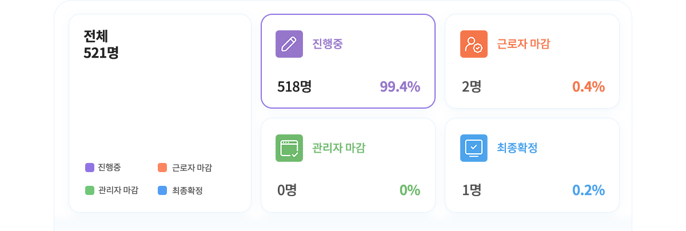This screenshot has width=686, height=231.
Task: Click the 0명 count in 관리자 마감
Action: point(287,190)
